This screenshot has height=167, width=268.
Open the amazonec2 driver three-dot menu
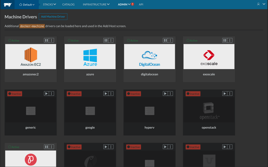coord(52,40)
